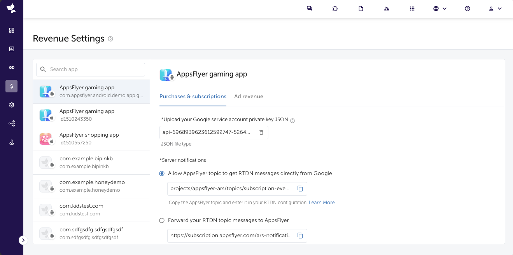Select com.example.bipinkb app in list
513x255 pixels.
coord(91,163)
